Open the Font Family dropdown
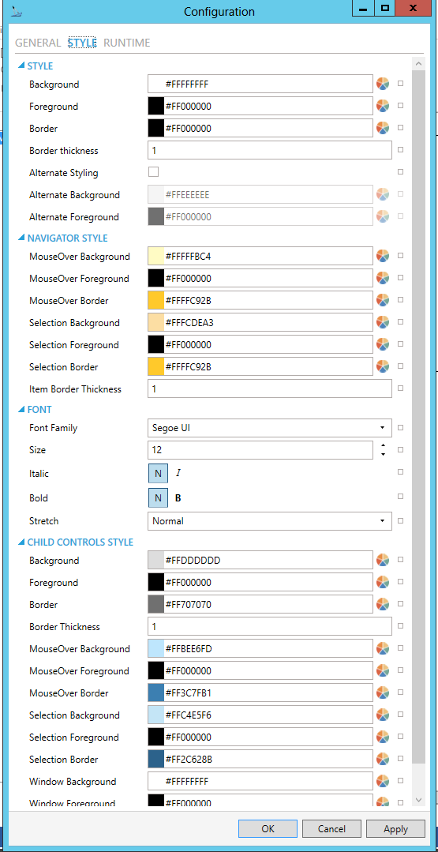438x852 pixels. click(x=270, y=428)
